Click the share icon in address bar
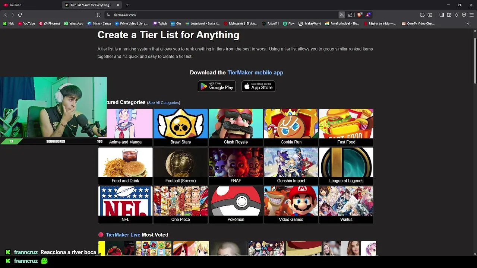 point(350,15)
